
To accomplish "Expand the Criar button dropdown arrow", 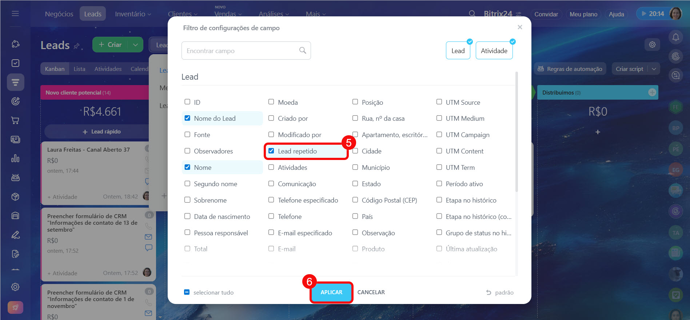I will click(x=135, y=45).
